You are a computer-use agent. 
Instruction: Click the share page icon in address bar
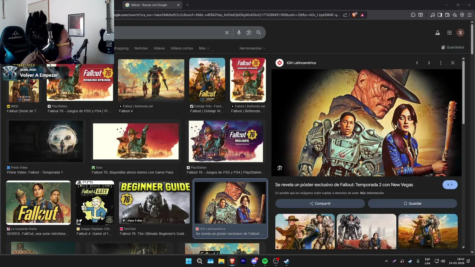coord(345,15)
